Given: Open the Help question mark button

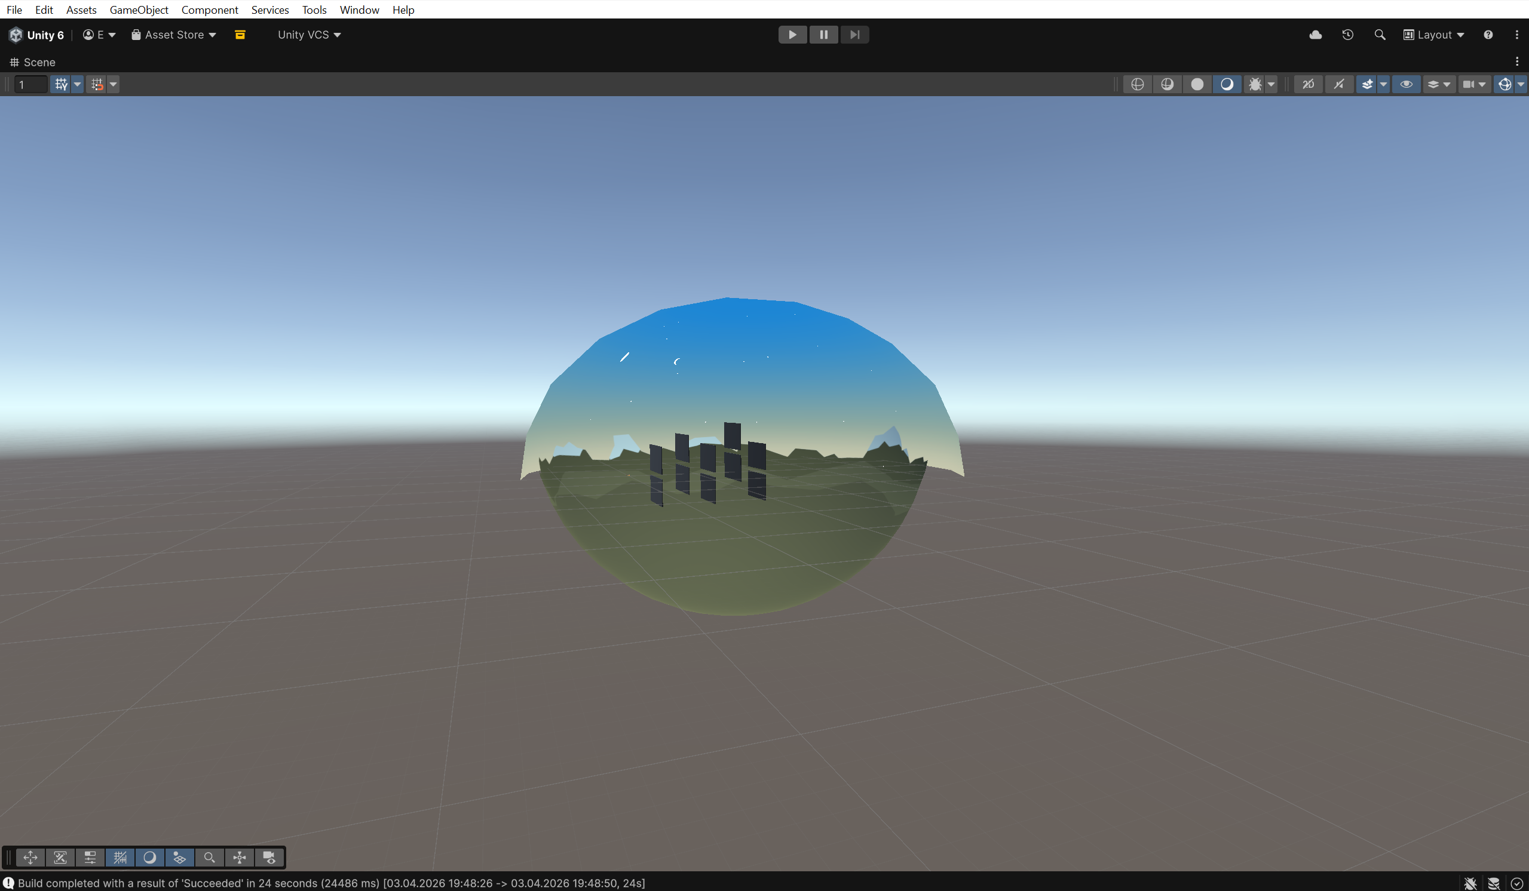Looking at the screenshot, I should point(1488,35).
